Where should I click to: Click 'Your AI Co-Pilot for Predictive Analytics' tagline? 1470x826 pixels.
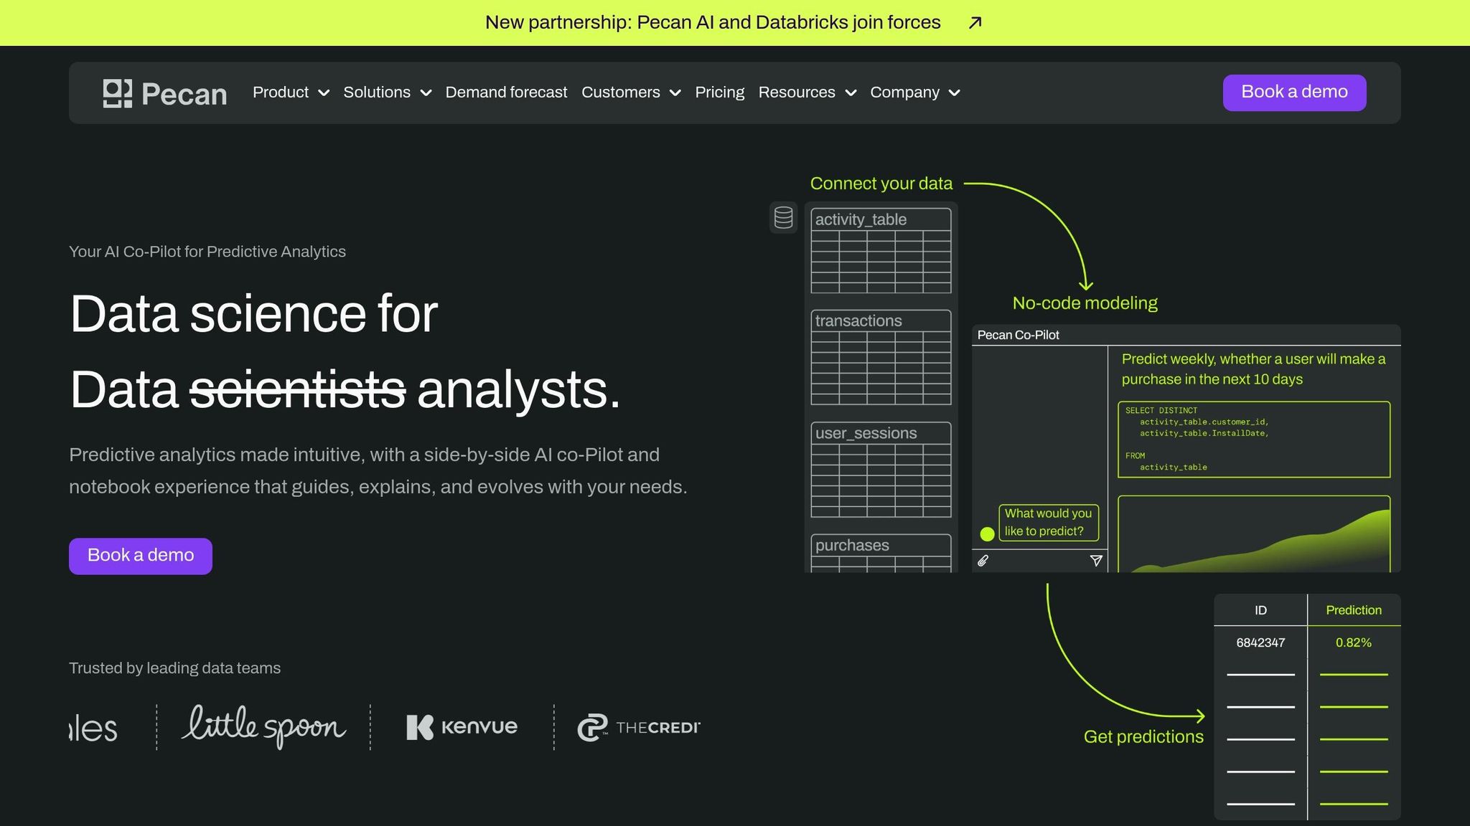coord(207,252)
